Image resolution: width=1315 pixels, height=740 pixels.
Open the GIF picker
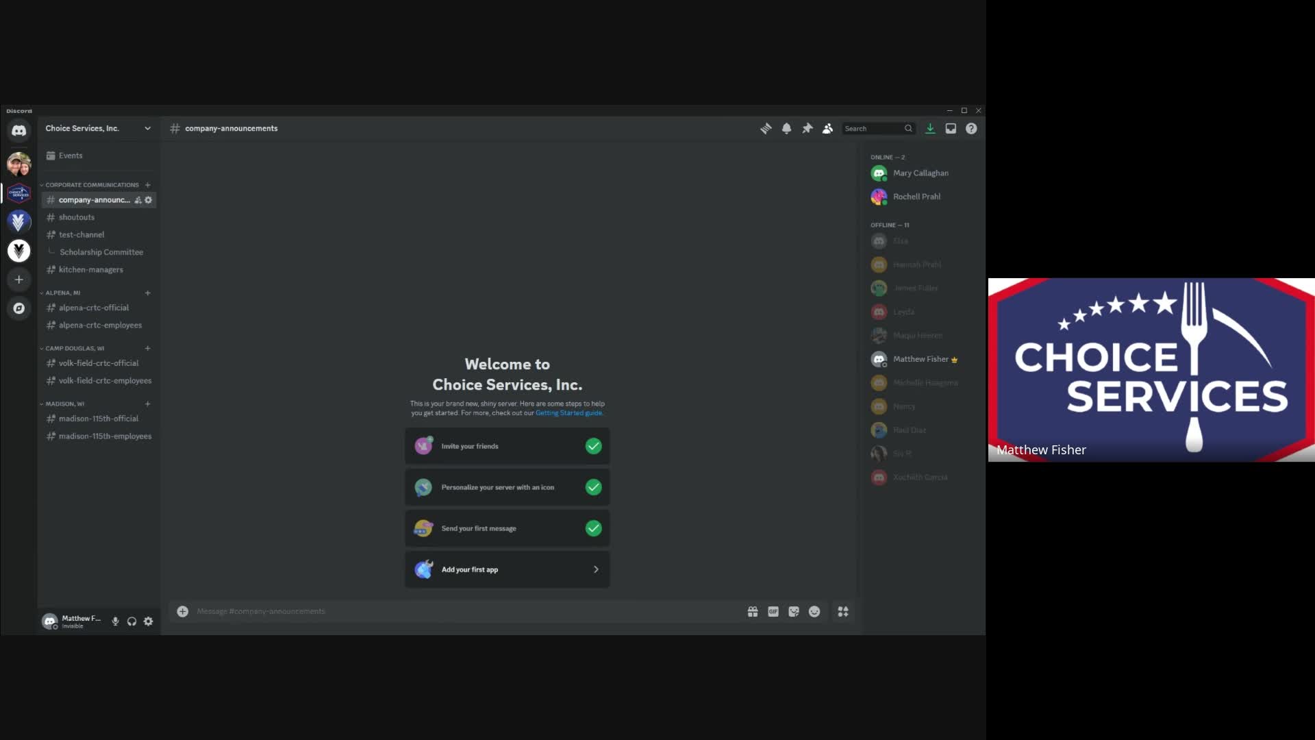[x=773, y=611]
